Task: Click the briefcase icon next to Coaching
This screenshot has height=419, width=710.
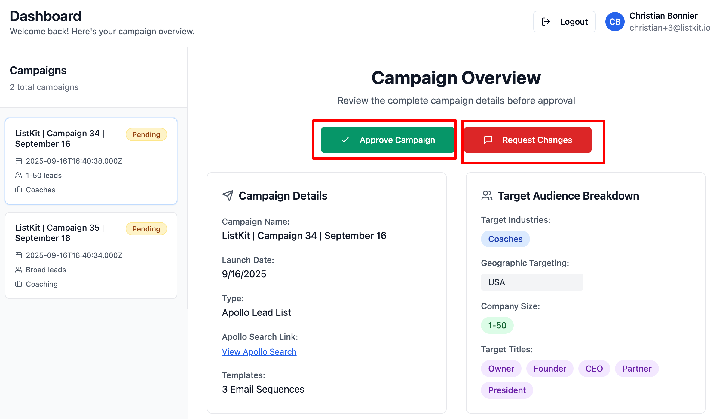Action: click(19, 284)
